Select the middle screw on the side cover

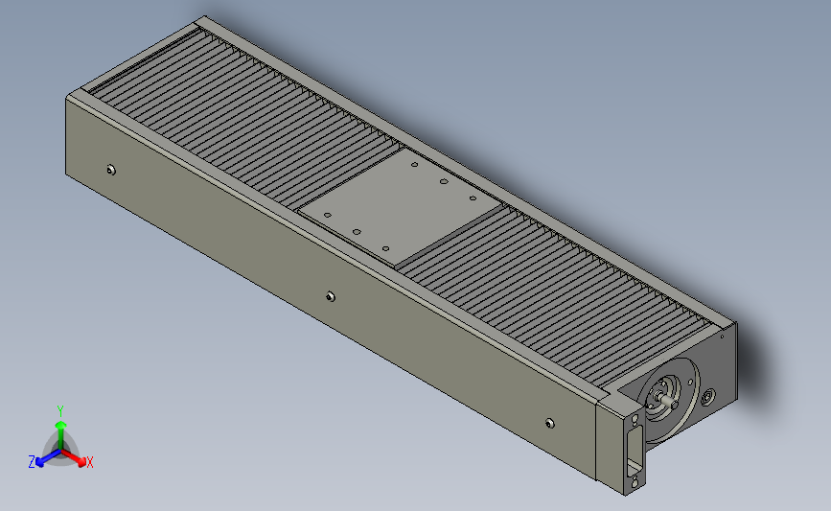[x=331, y=296]
